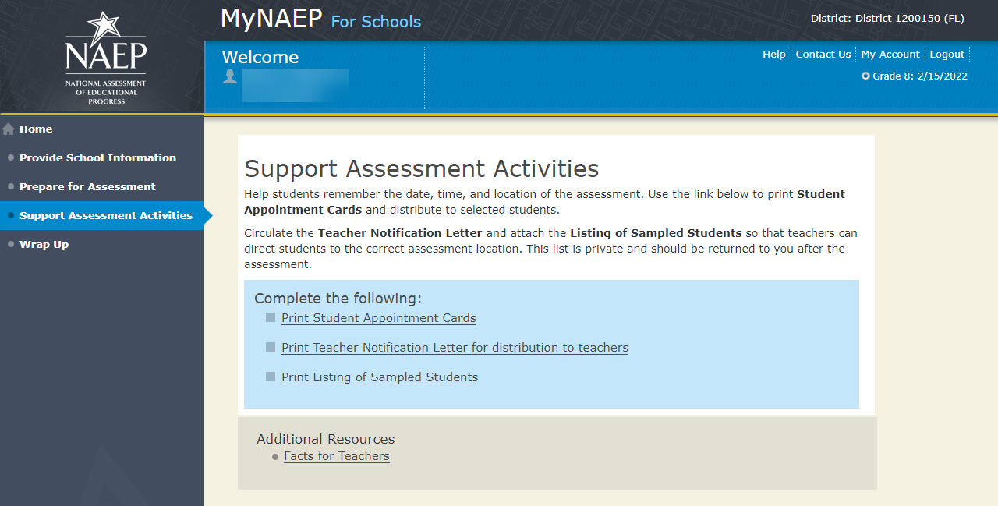Click Contact Us in the header
The width and height of the screenshot is (998, 506).
(x=823, y=55)
